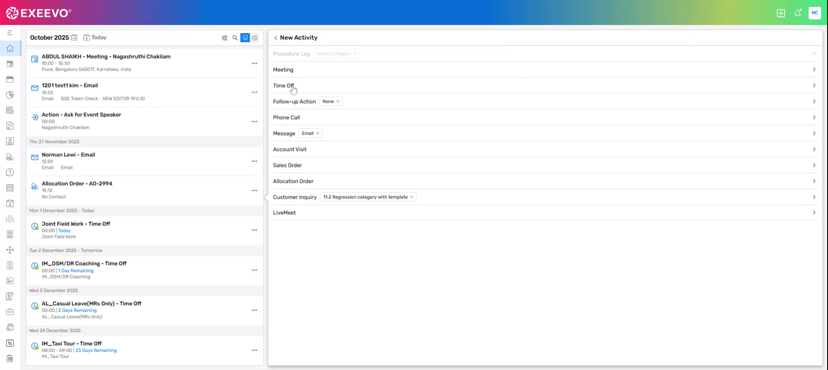
Task: Click the October 2025 month heading
Action: (x=50, y=38)
